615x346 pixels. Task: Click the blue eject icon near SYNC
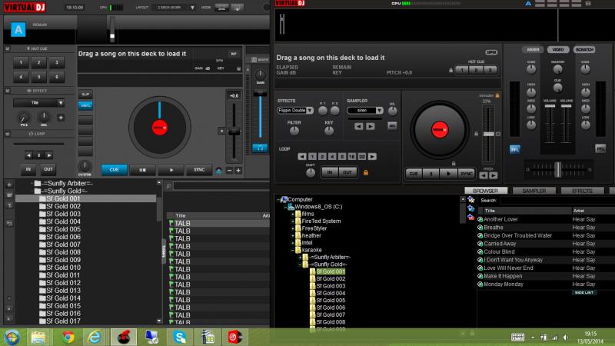click(x=218, y=171)
